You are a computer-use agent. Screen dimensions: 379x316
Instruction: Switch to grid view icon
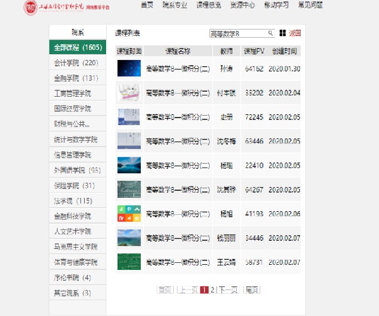(282, 33)
